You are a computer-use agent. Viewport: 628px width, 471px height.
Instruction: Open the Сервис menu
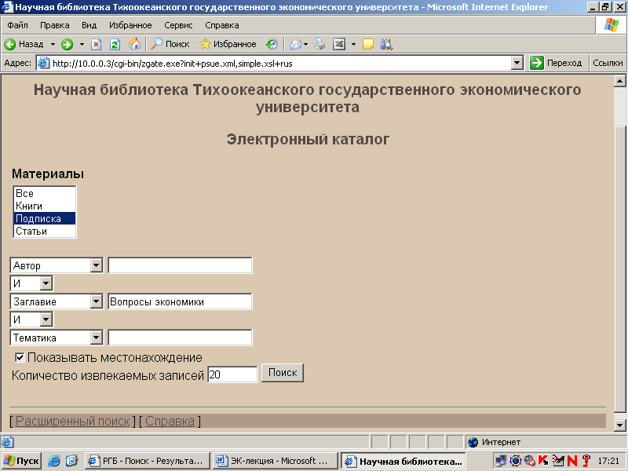[x=179, y=25]
